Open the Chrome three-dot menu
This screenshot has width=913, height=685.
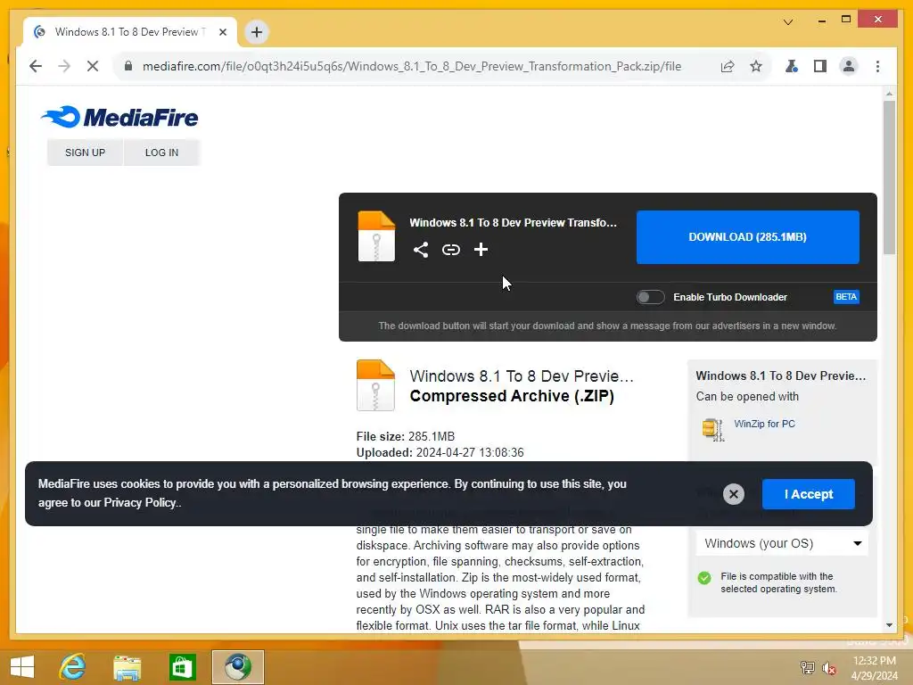(877, 66)
